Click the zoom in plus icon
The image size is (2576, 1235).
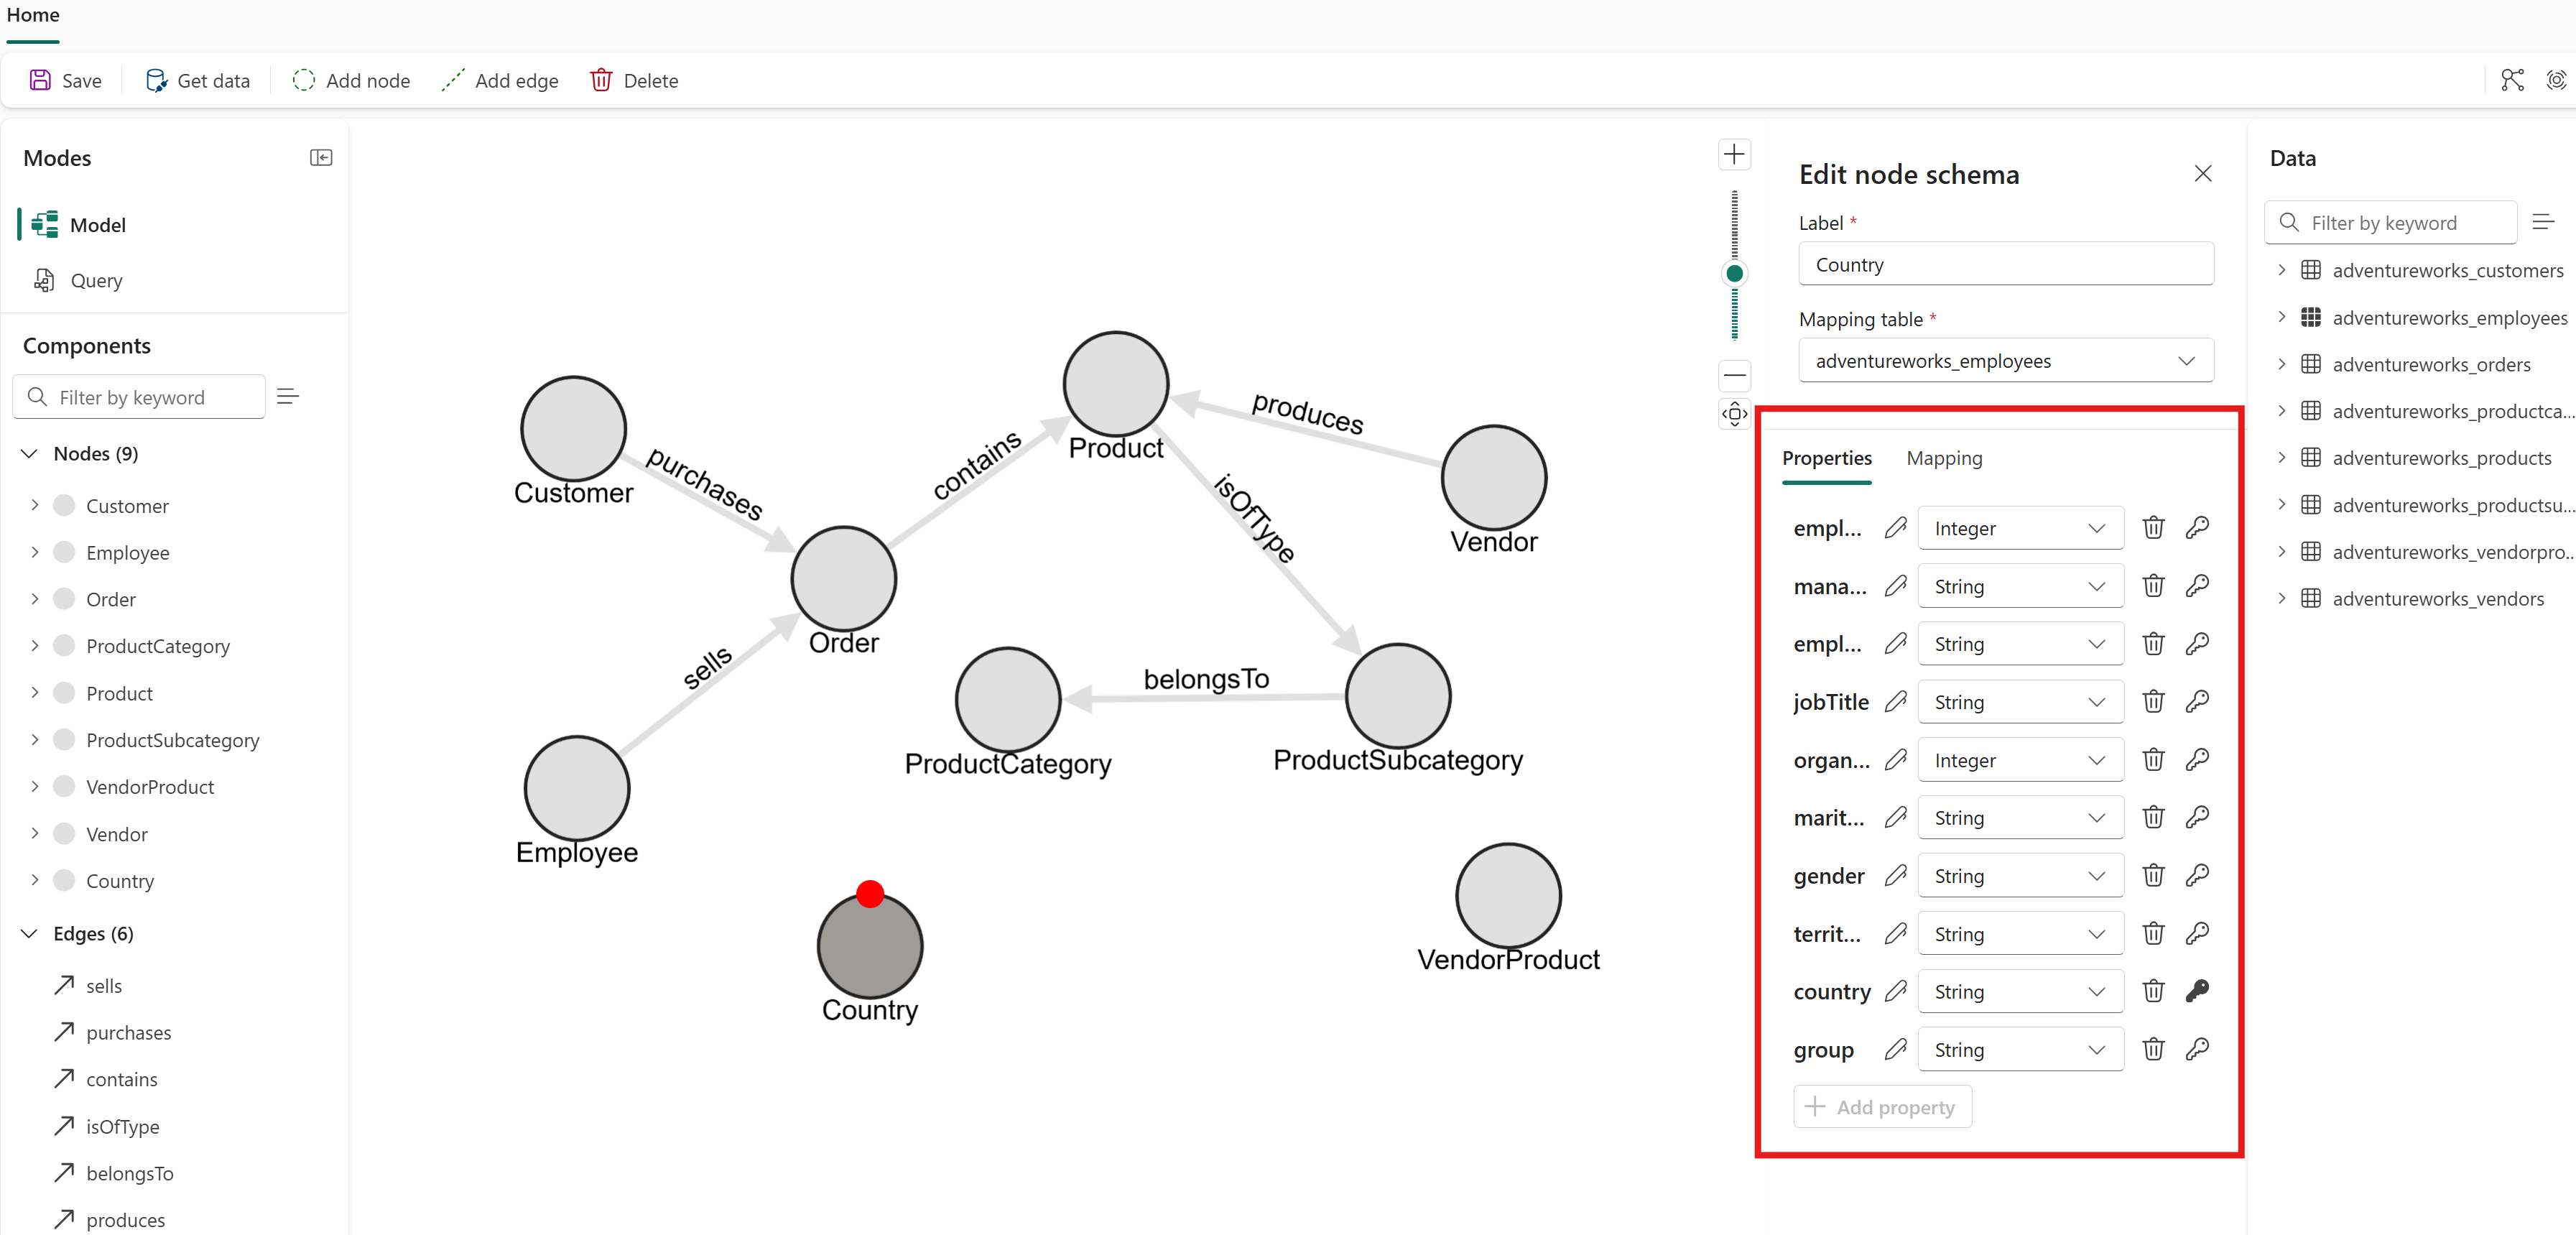tap(1734, 154)
